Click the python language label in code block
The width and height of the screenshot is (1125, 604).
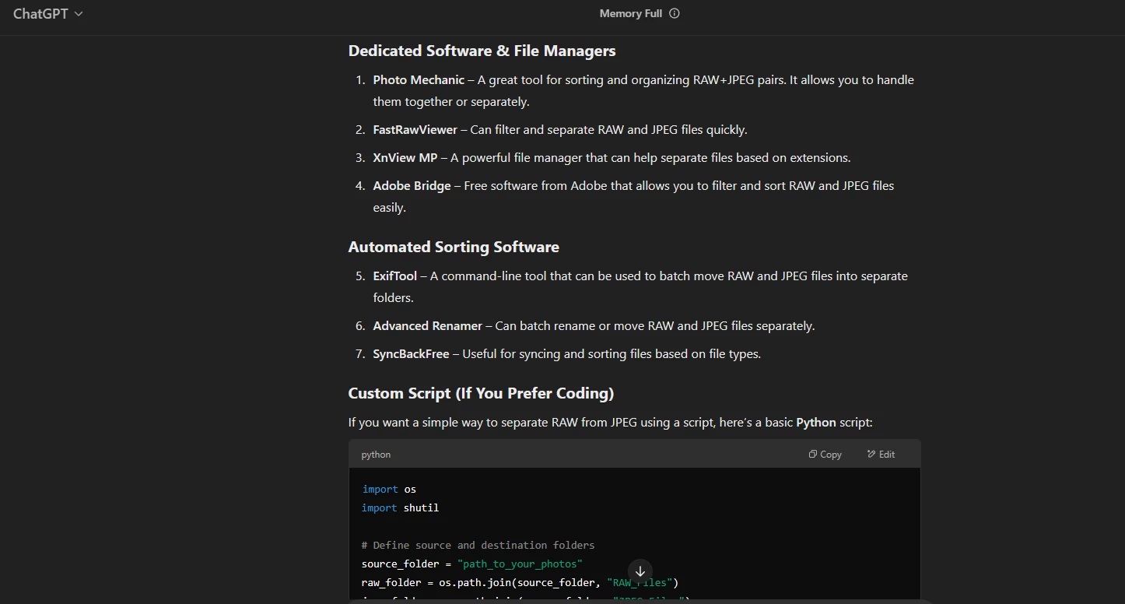(376, 455)
